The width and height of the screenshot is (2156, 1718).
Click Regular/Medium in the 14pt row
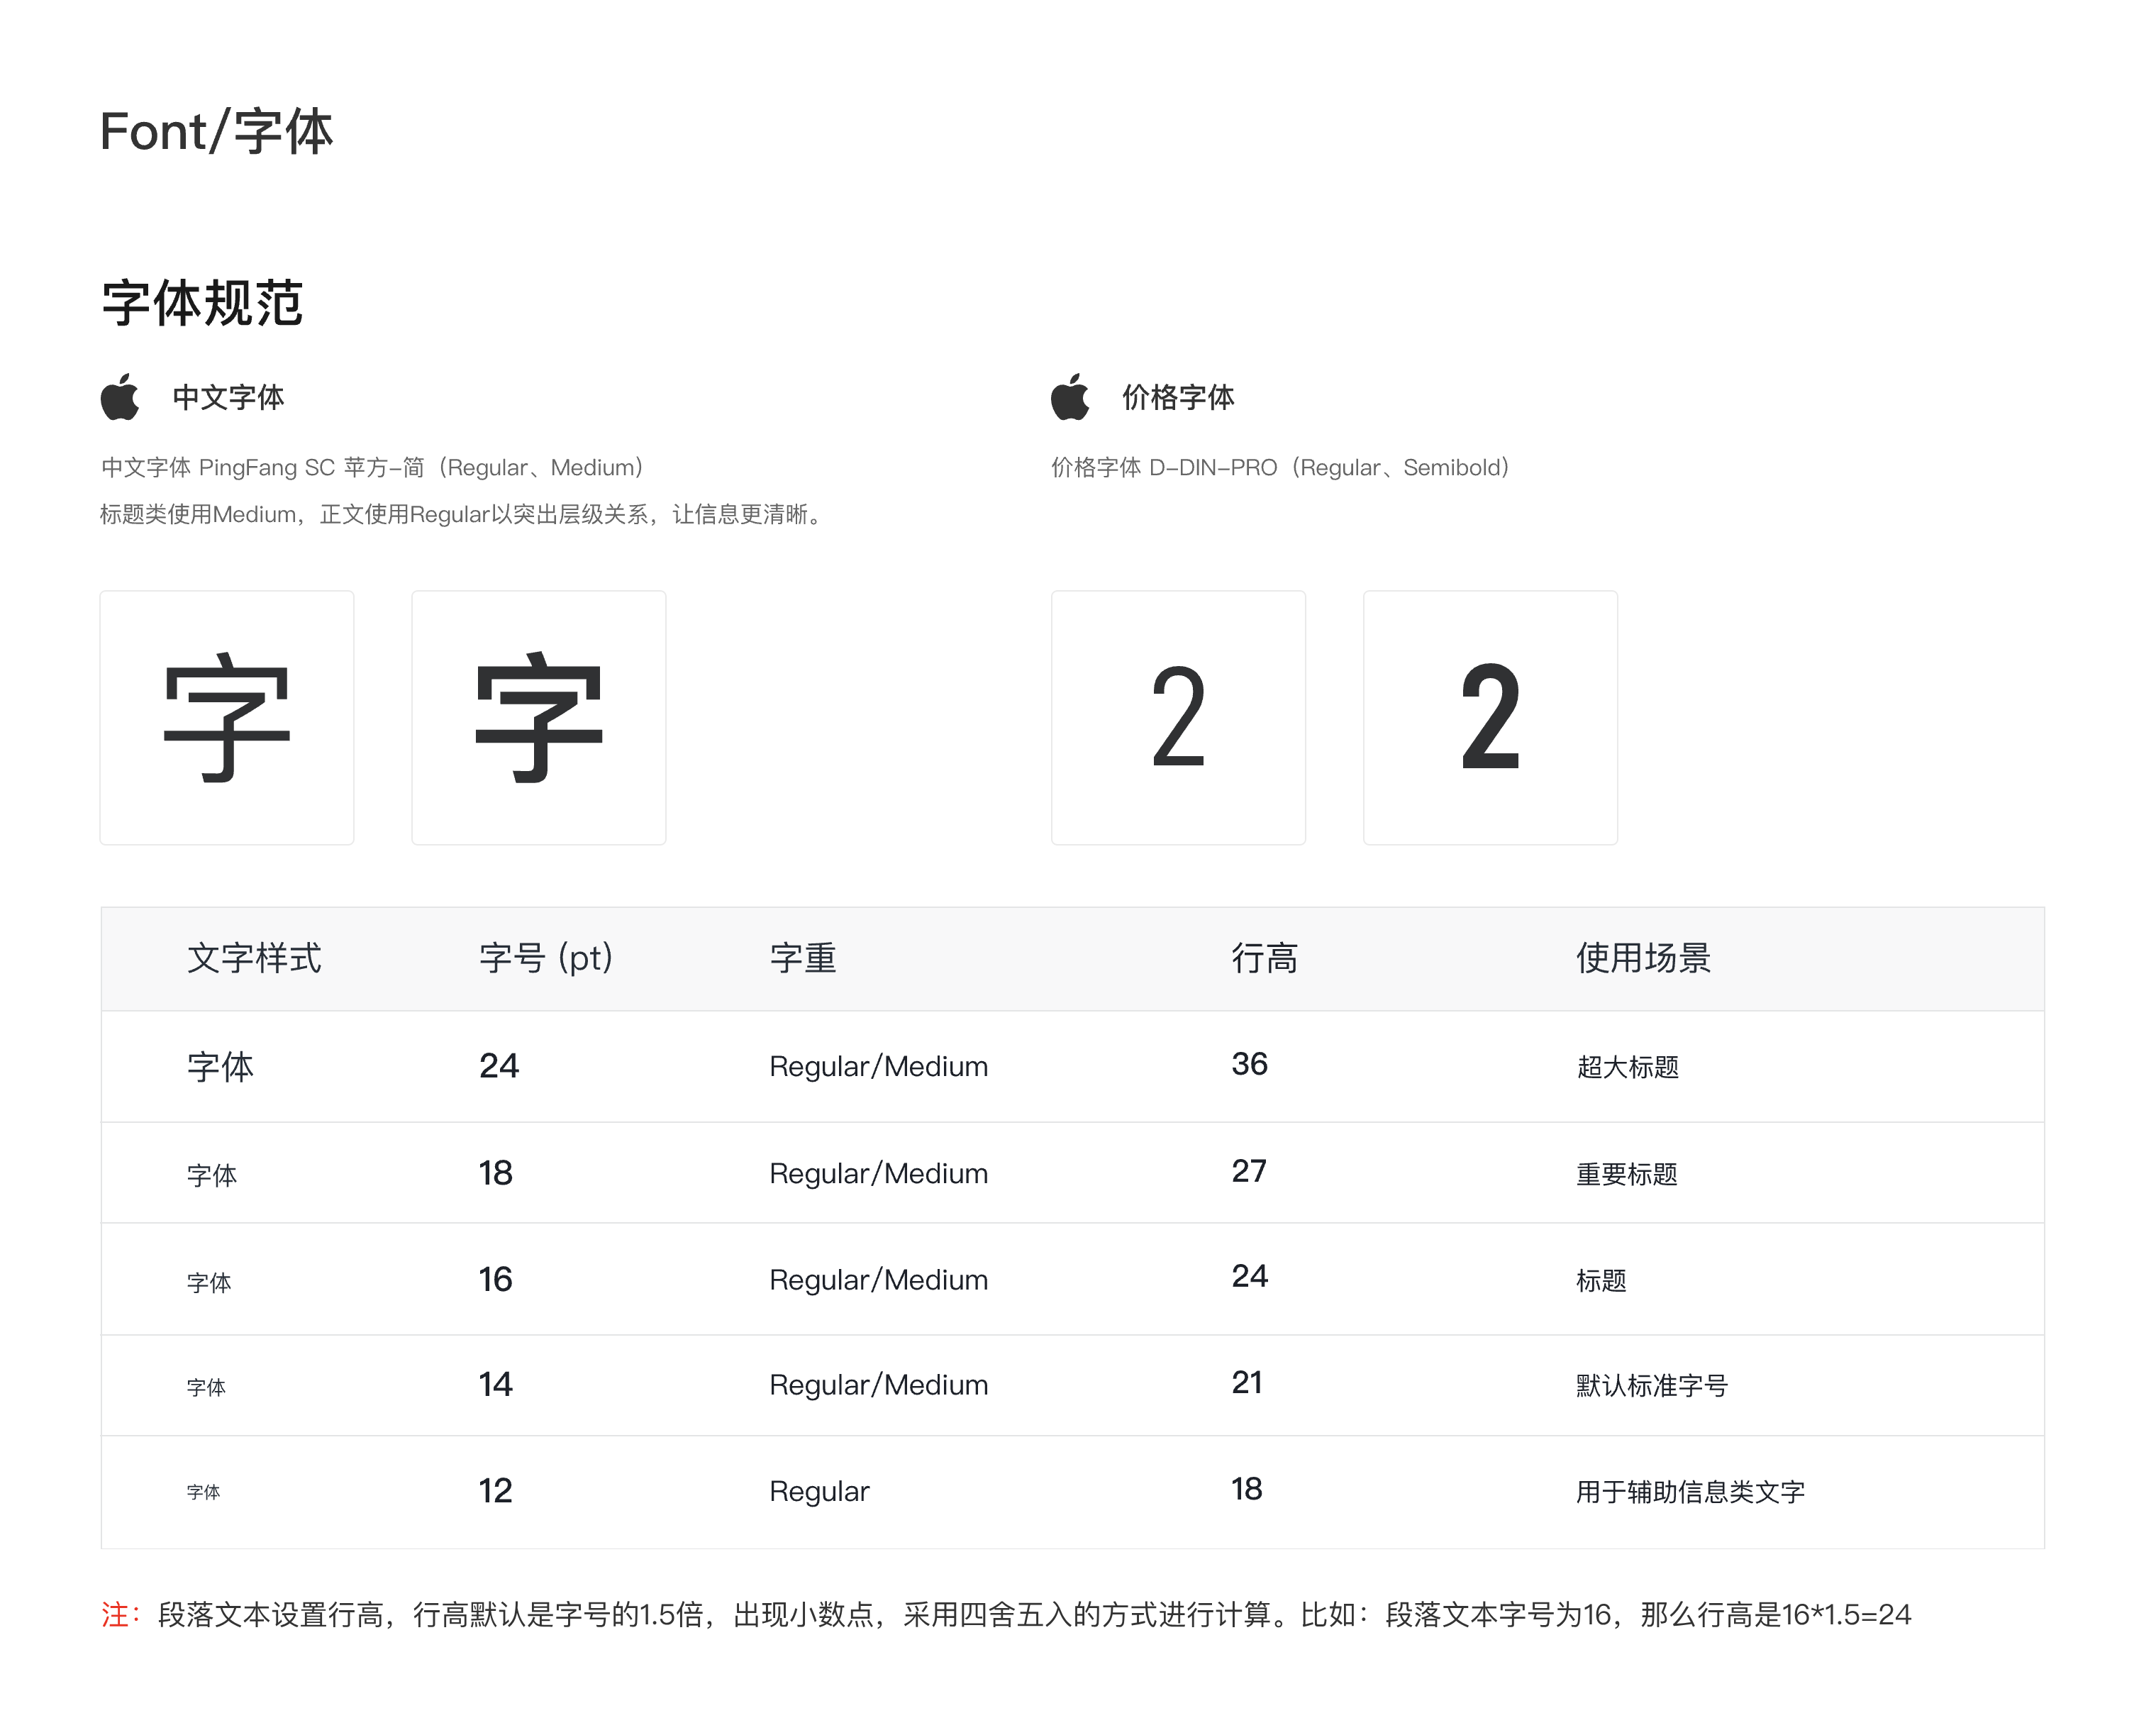tap(879, 1385)
